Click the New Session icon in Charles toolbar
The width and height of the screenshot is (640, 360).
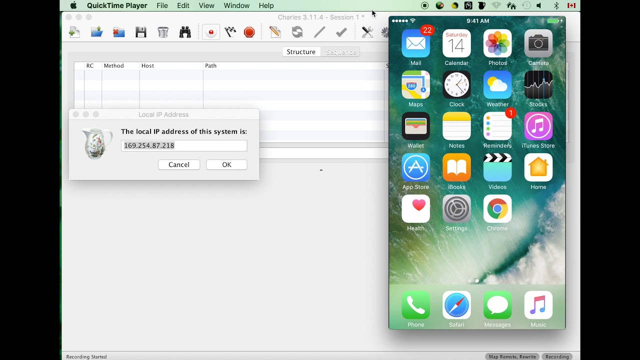click(x=74, y=32)
